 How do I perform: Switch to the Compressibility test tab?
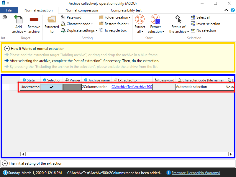(x=126, y=10)
